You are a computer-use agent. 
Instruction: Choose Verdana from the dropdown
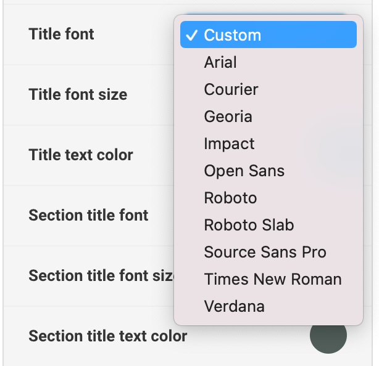[269, 306]
